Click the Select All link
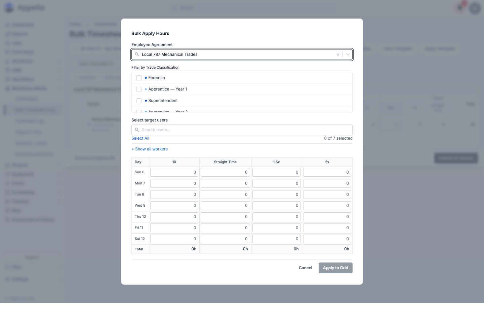 (x=140, y=138)
